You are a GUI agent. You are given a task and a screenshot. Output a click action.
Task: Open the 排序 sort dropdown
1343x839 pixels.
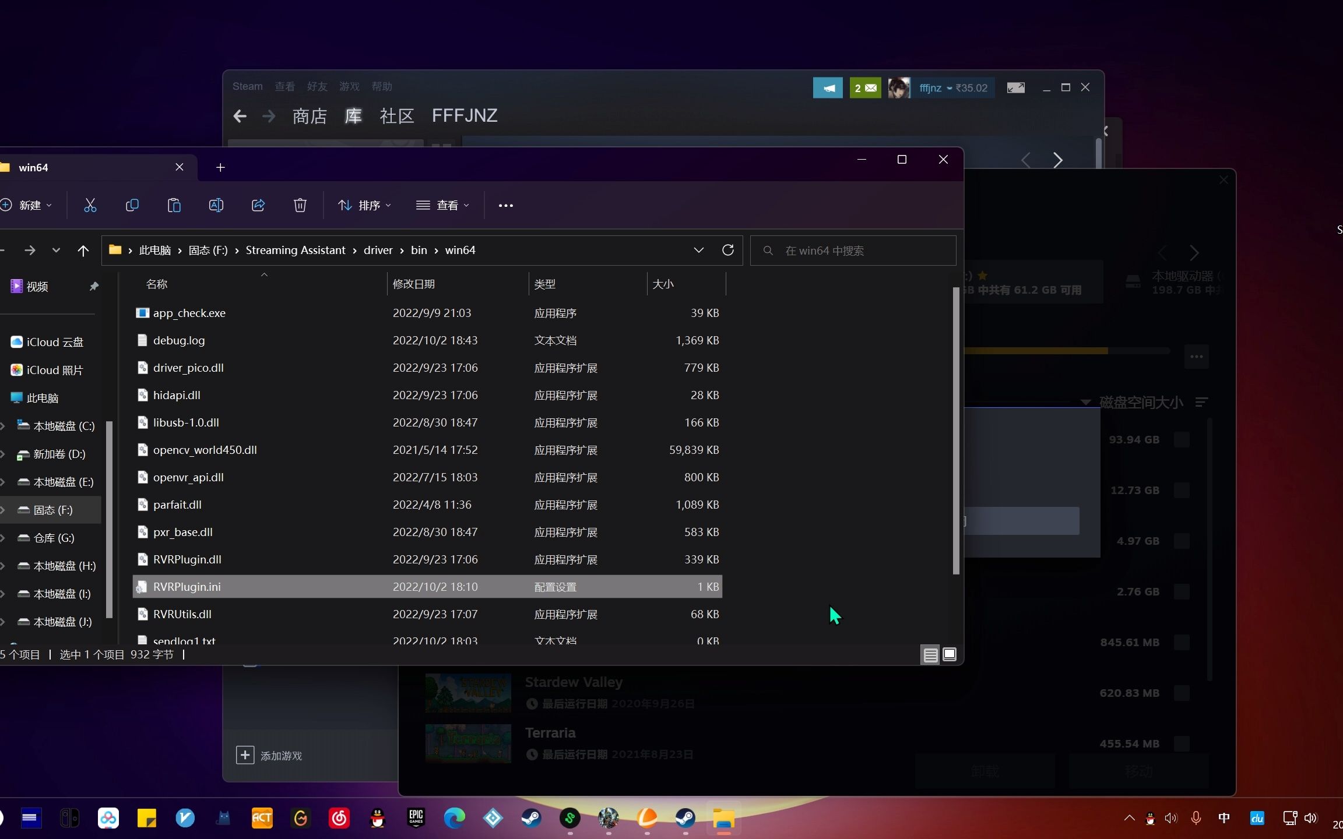pyautogui.click(x=364, y=205)
